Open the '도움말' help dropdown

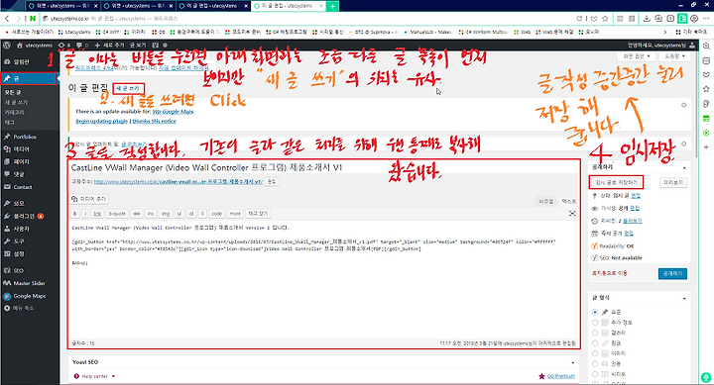point(675,56)
